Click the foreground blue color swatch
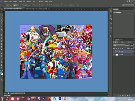 pyautogui.click(x=1, y=73)
